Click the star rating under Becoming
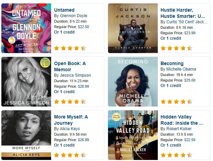 pyautogui.click(x=176, y=101)
